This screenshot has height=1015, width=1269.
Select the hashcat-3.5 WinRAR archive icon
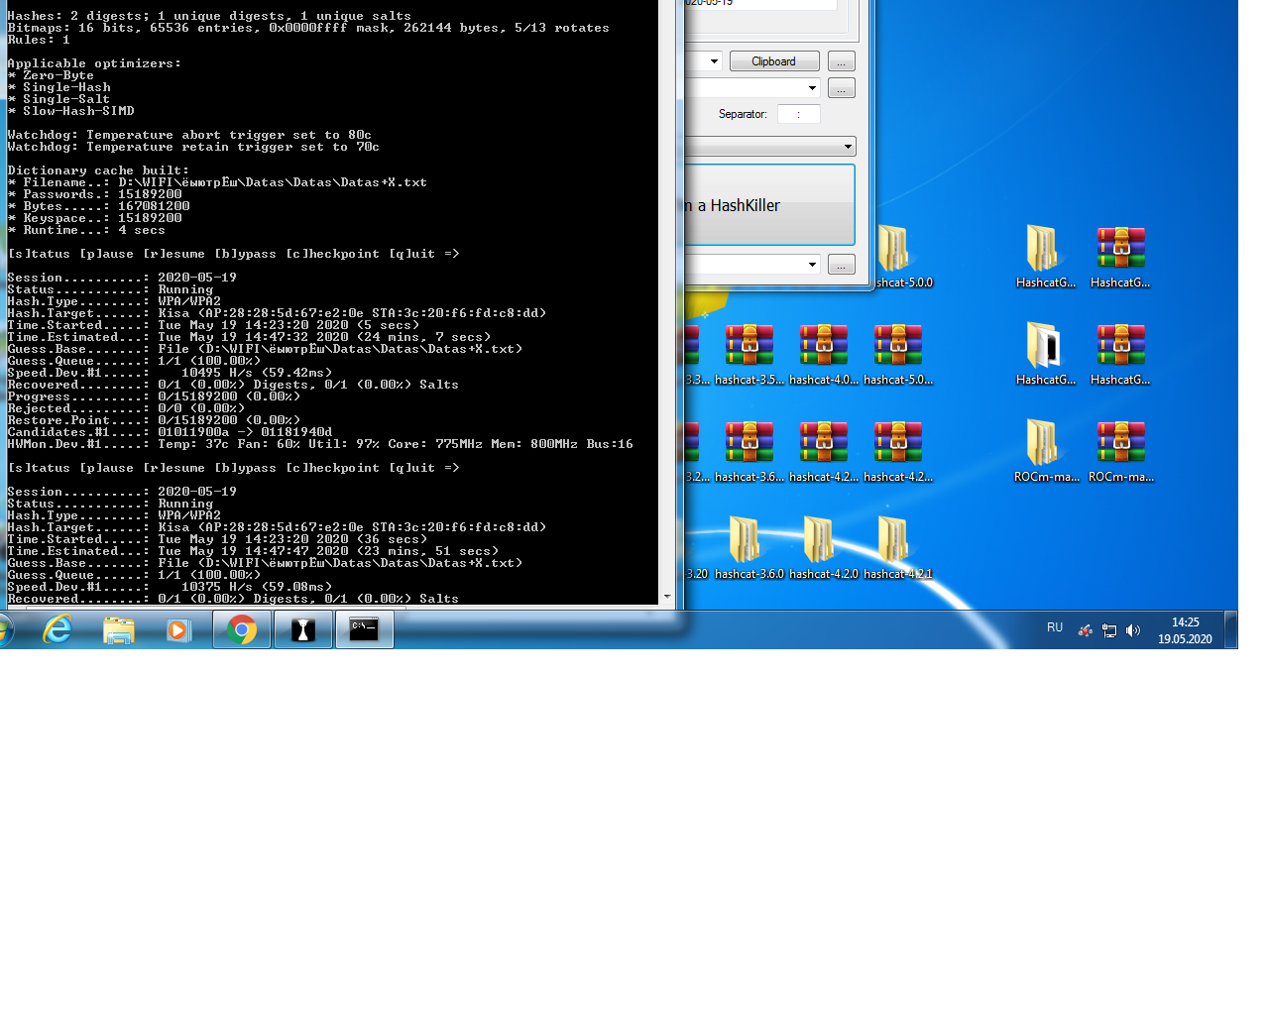[750, 347]
